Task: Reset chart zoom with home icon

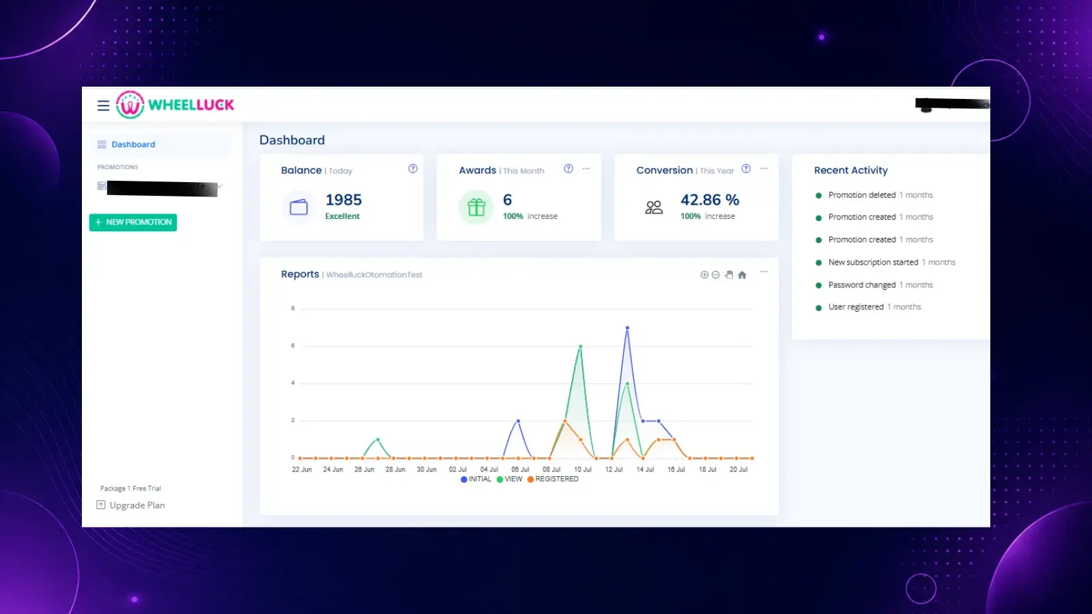Action: 743,275
